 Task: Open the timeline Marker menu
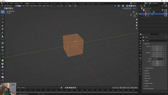[x=23, y=88]
